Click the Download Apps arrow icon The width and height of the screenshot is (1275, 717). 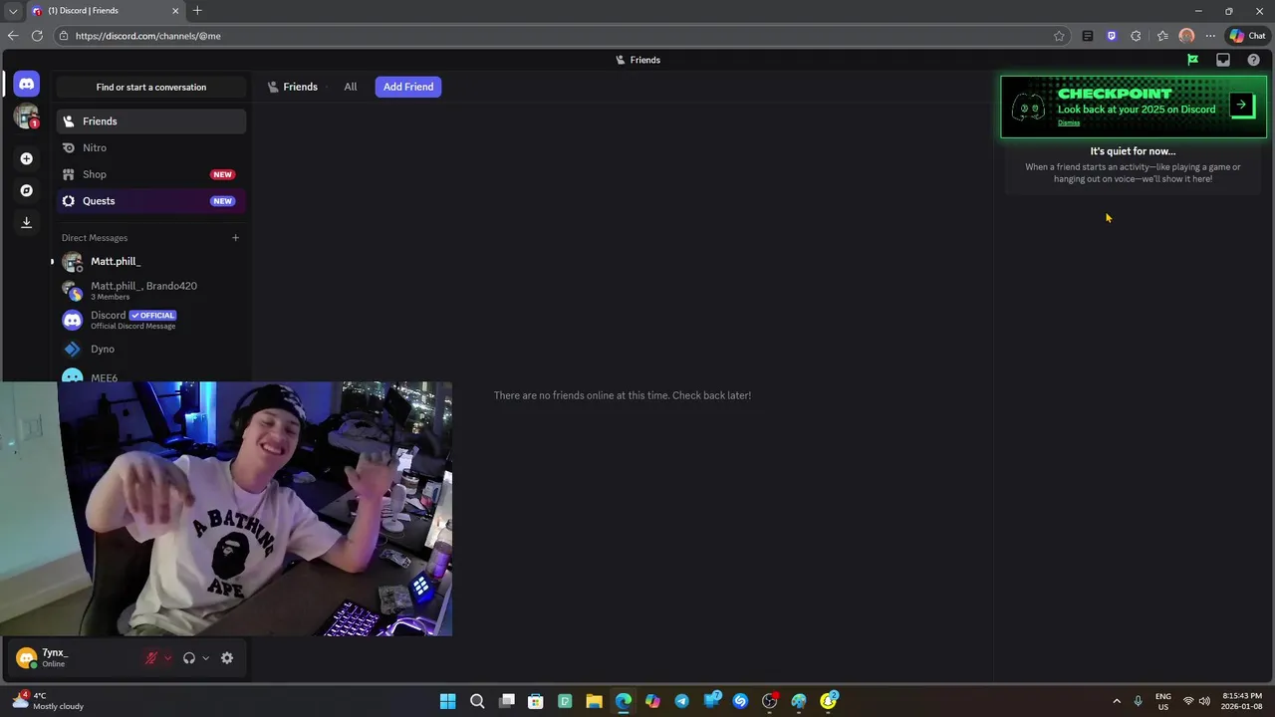pos(27,222)
